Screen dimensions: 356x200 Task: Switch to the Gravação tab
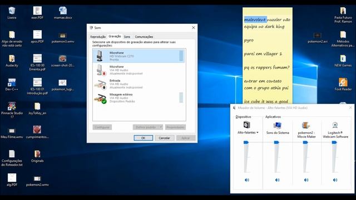point(115,36)
